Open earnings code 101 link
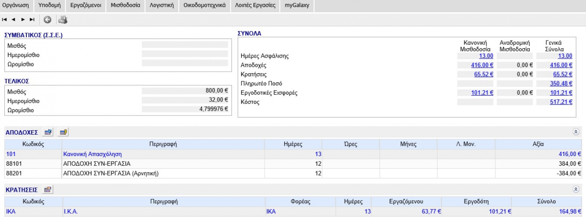Screen dimensions: 586x217 (11, 154)
